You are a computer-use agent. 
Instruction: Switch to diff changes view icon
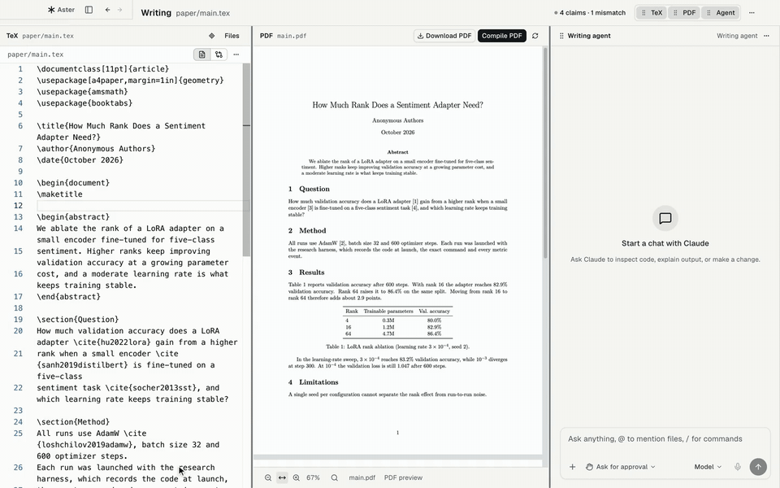(219, 54)
